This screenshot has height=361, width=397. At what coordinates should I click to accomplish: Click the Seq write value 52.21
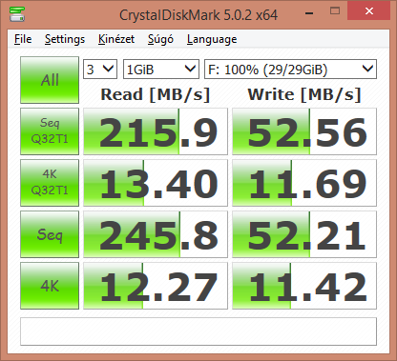[304, 234]
